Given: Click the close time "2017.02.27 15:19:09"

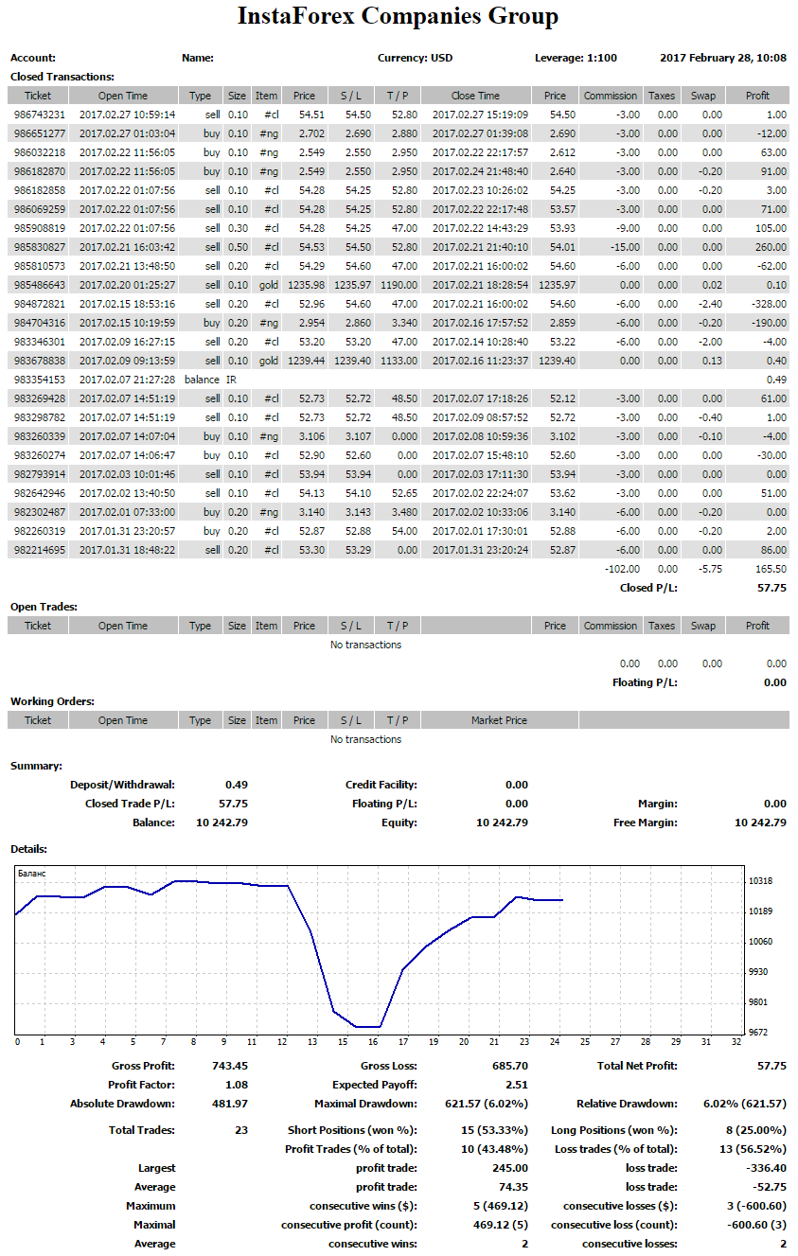Looking at the screenshot, I should coord(480,115).
